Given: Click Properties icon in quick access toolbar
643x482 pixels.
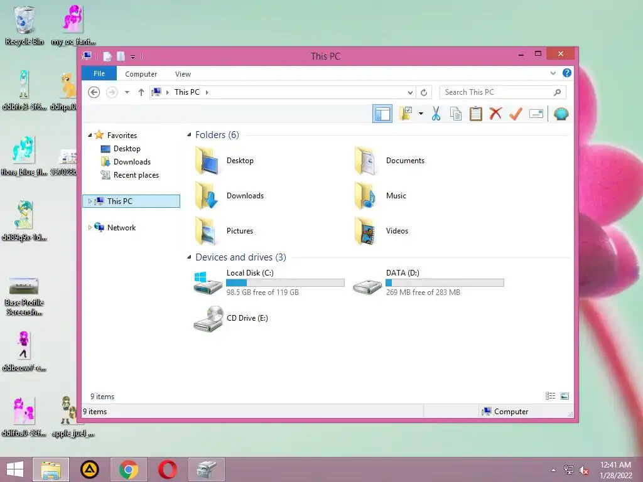Looking at the screenshot, I should [107, 56].
